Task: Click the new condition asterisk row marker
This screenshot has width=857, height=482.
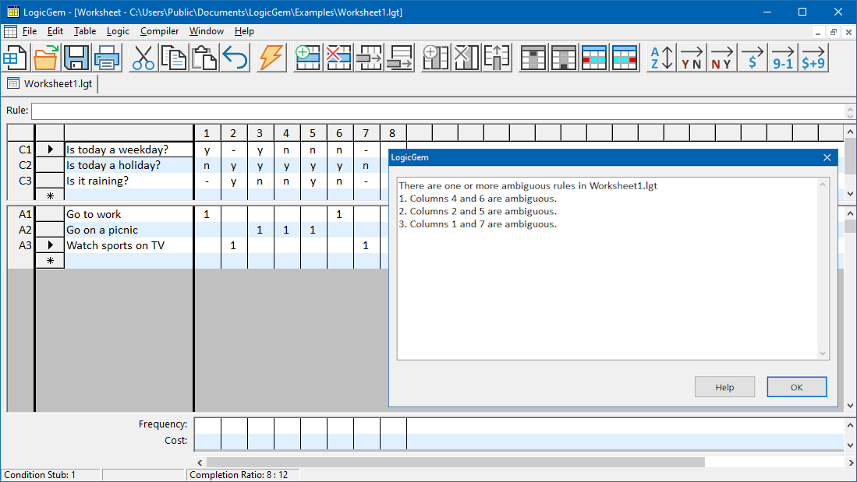Action: pyautogui.click(x=50, y=195)
